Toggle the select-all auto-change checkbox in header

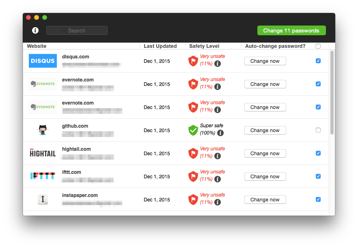[x=318, y=46]
